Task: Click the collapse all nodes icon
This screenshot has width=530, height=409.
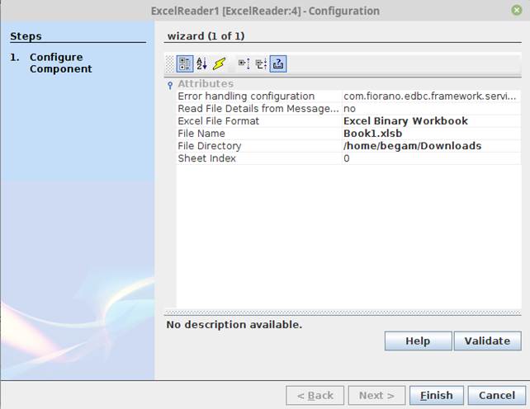Action: tap(261, 63)
